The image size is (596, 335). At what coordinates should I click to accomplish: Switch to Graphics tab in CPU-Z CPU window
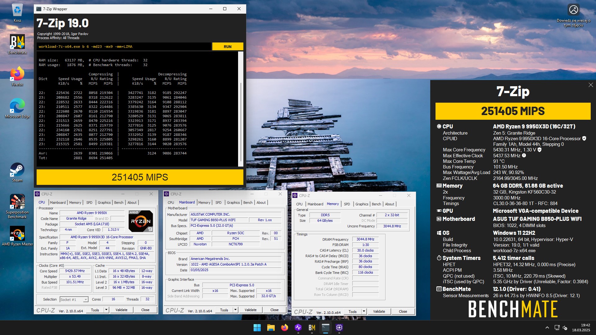104,203
